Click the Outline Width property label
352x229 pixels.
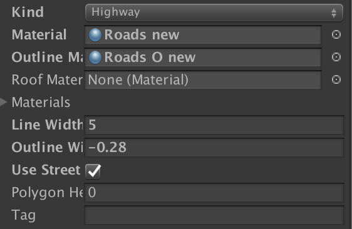coord(47,147)
